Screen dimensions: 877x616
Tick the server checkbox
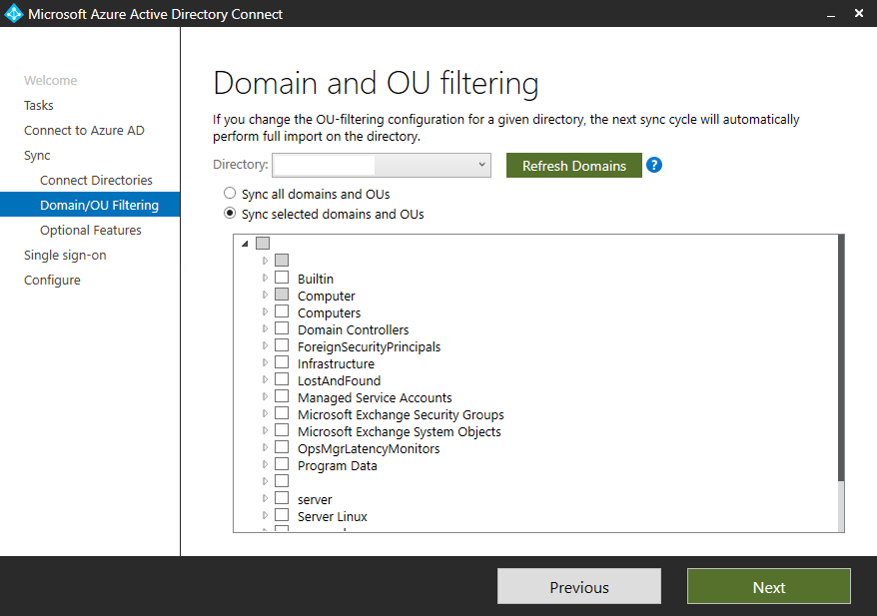(282, 498)
